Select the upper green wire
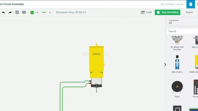 click(72, 82)
